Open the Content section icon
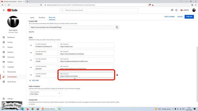 (4, 42)
